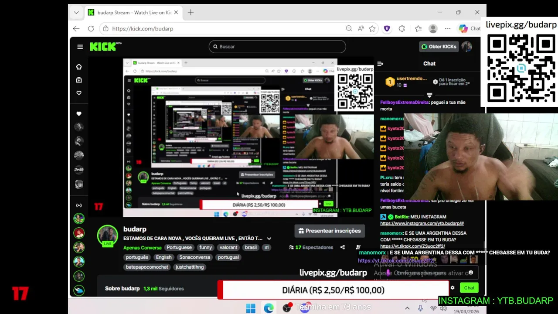Close the budarp Stream tab

click(x=176, y=13)
